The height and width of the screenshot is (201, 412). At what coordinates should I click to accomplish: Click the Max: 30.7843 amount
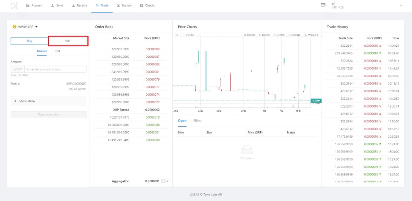pyautogui.click(x=20, y=75)
